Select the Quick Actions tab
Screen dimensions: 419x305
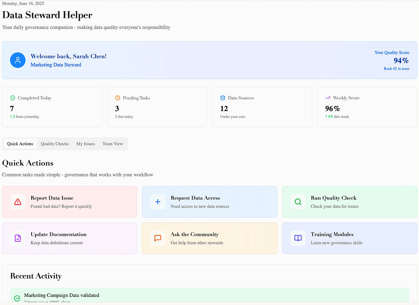[x=20, y=144]
